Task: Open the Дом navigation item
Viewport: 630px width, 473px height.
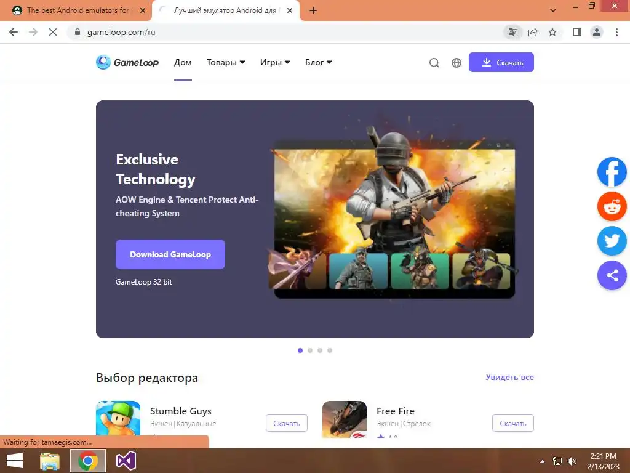Action: [183, 63]
